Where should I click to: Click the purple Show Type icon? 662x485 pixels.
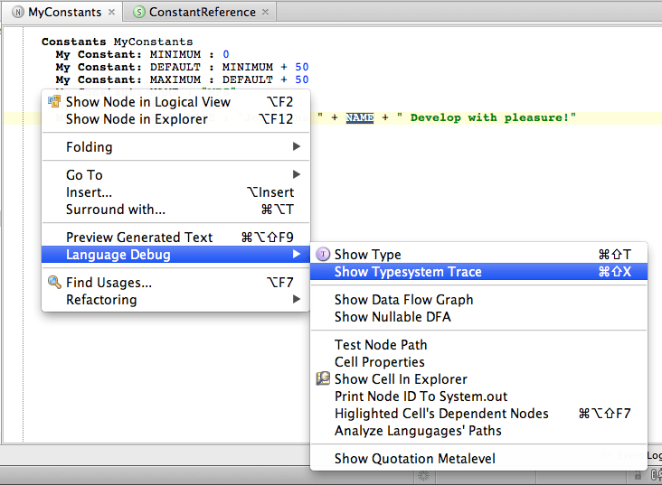pyautogui.click(x=323, y=255)
